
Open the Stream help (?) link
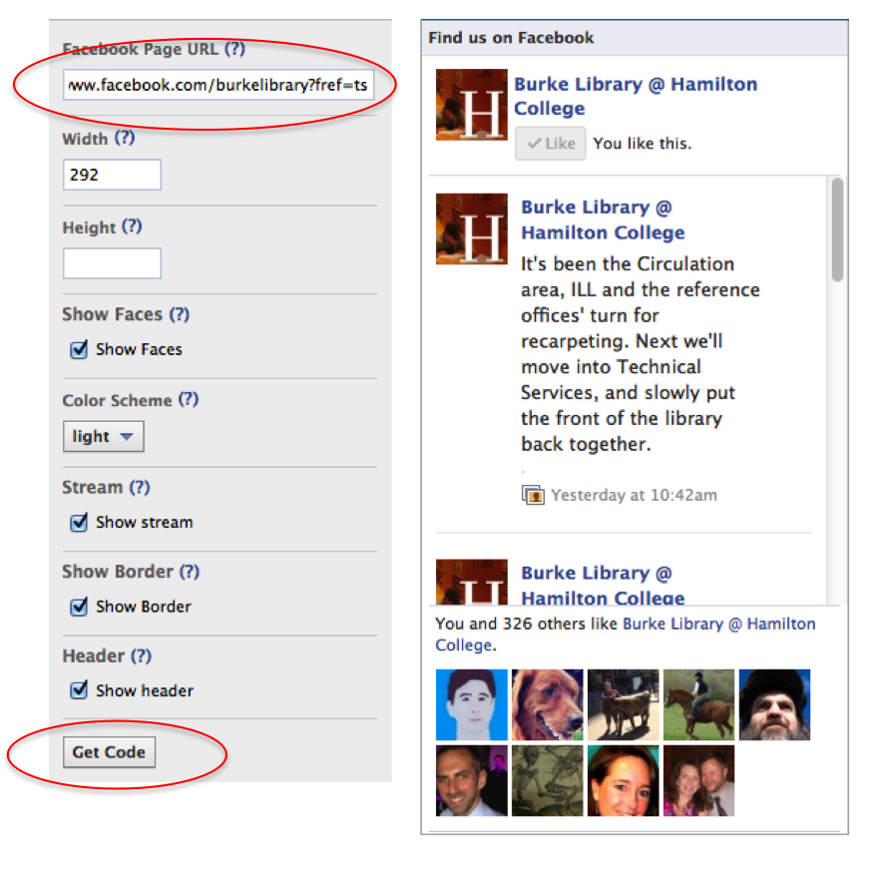tap(139, 487)
